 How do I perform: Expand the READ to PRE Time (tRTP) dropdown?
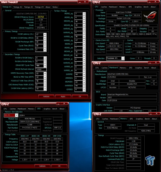click(x=45, y=77)
